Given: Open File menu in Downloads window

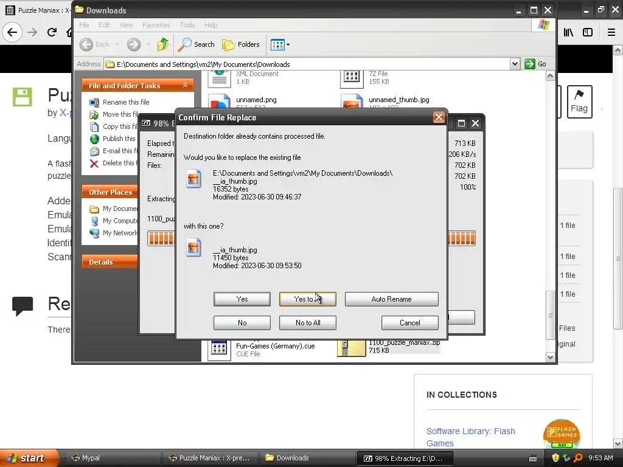Looking at the screenshot, I should [x=84, y=25].
